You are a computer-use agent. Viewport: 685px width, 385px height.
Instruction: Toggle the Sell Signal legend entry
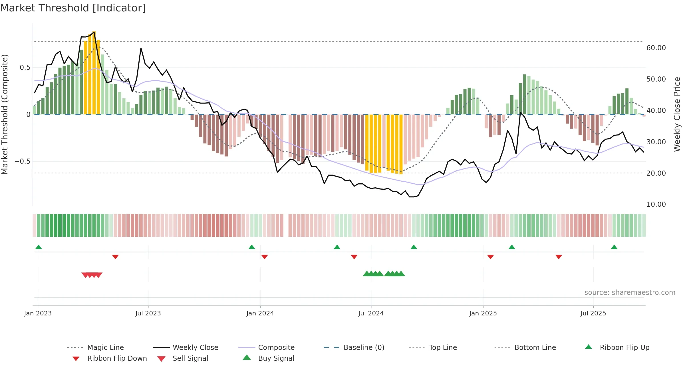tap(183, 358)
